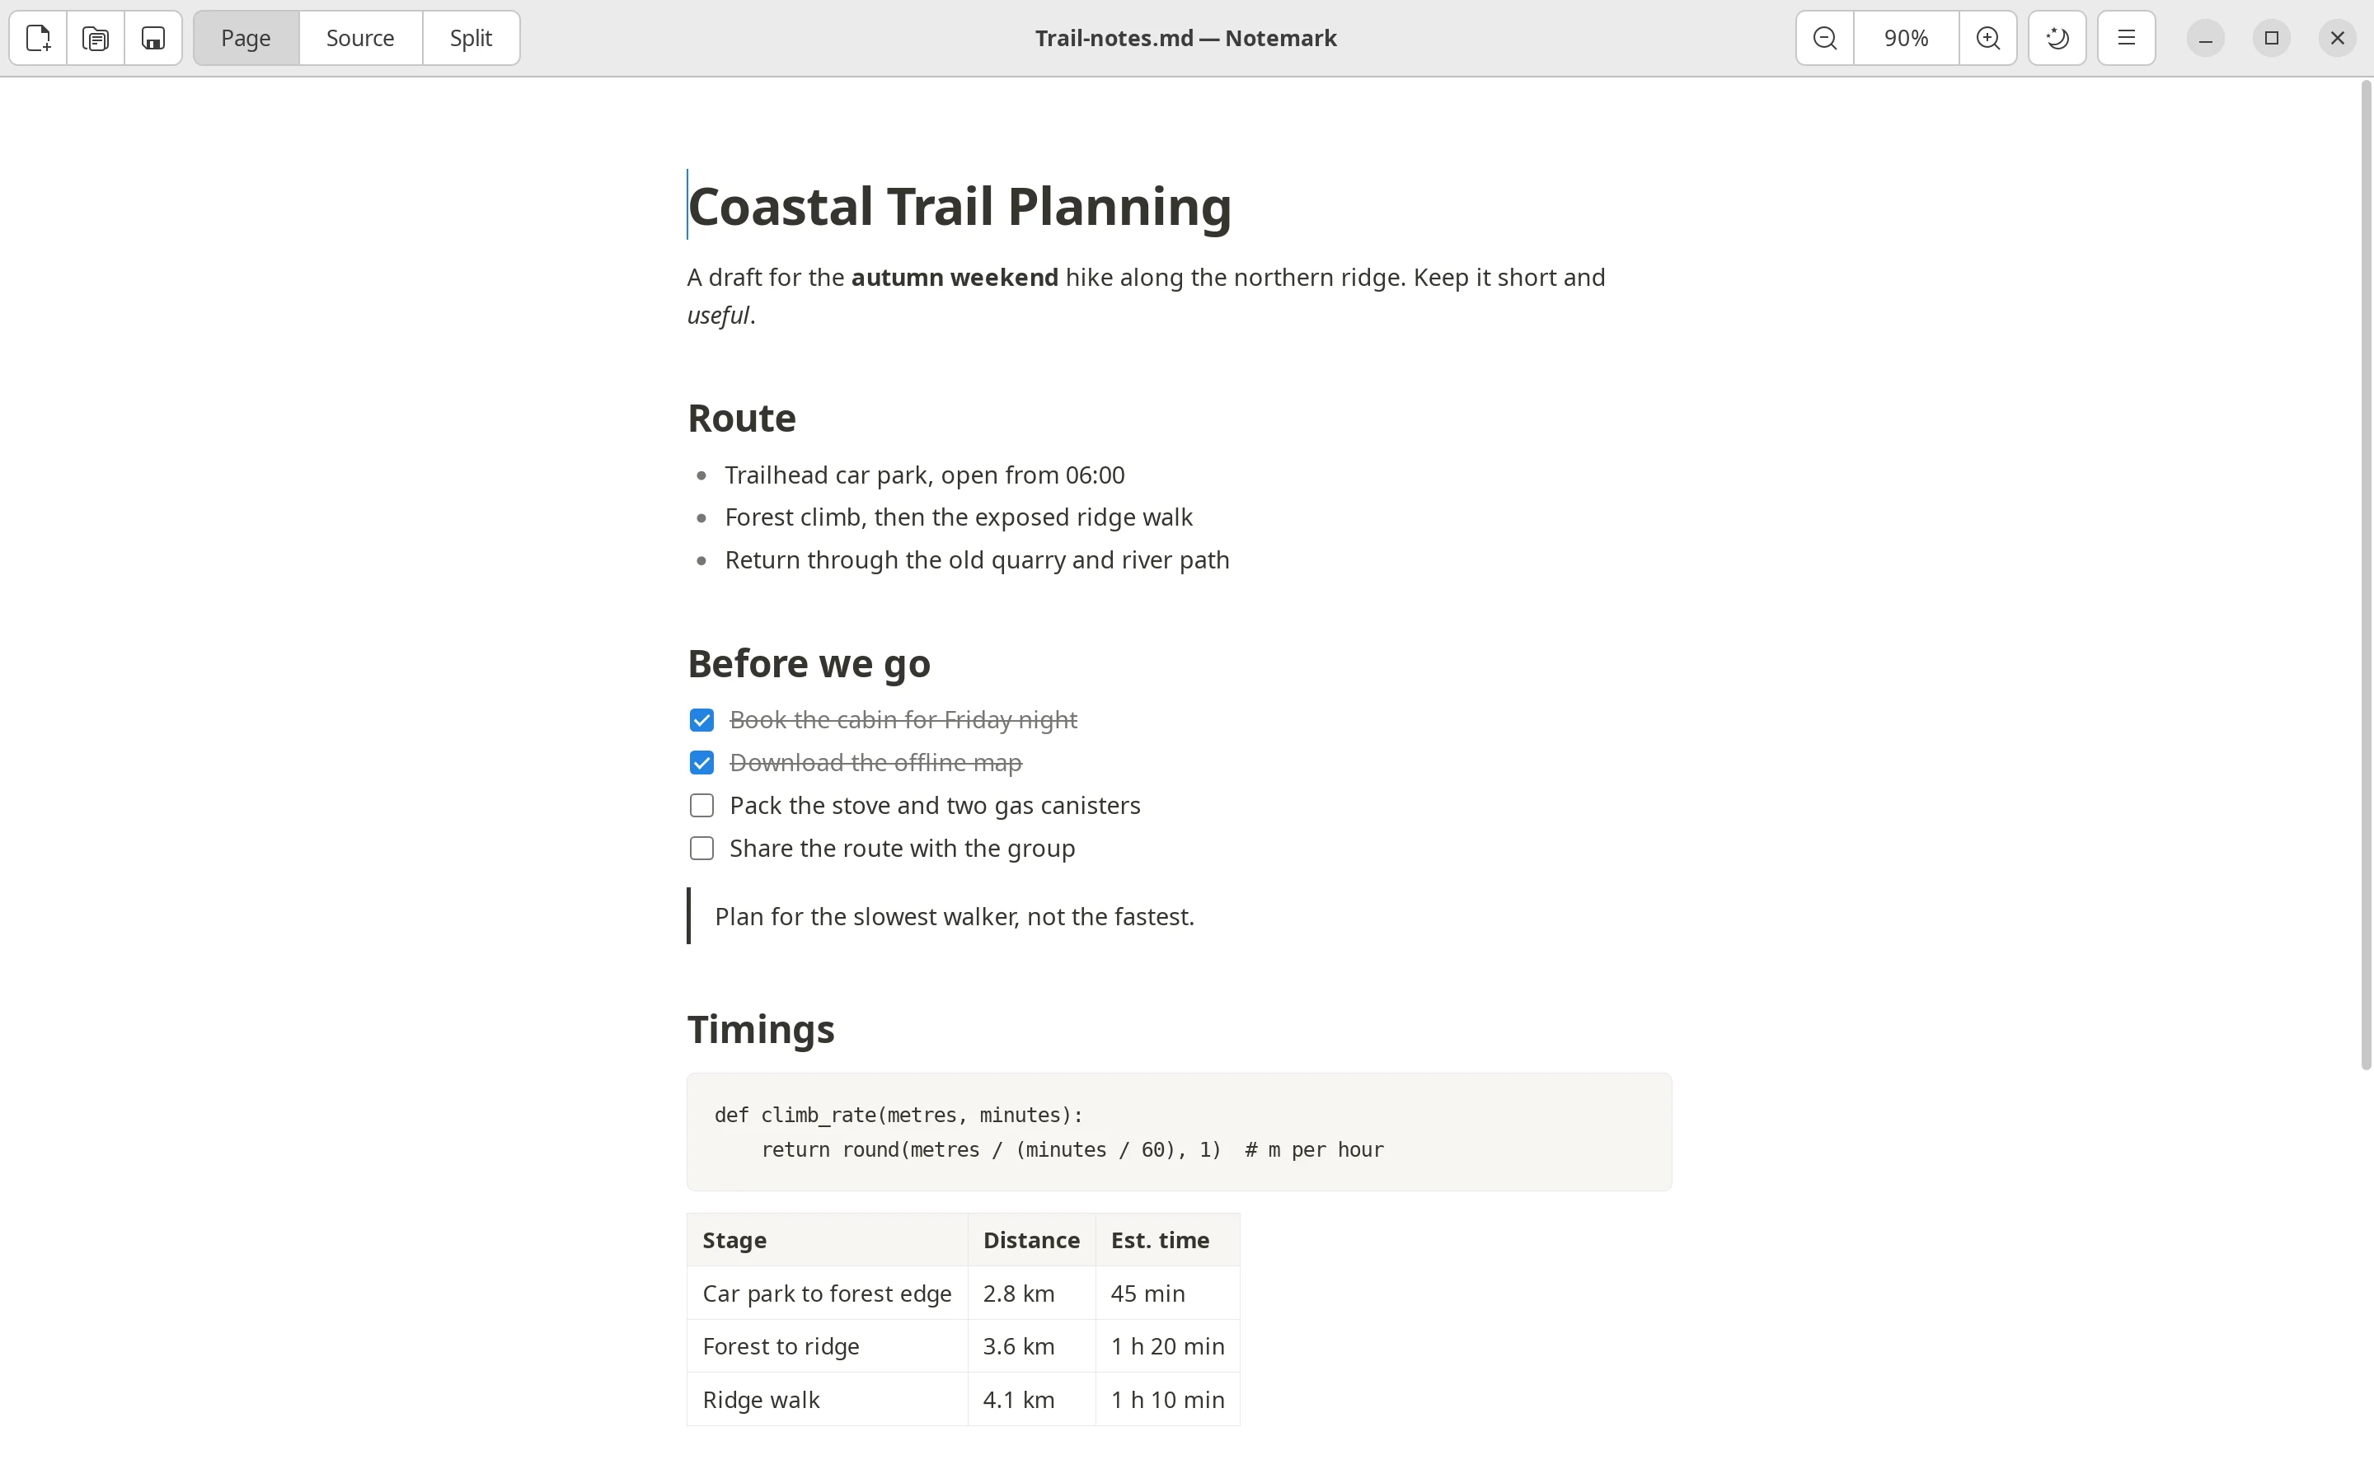2374x1483 pixels.
Task: Uncheck 'Book the cabin for Friday night'
Action: (701, 720)
